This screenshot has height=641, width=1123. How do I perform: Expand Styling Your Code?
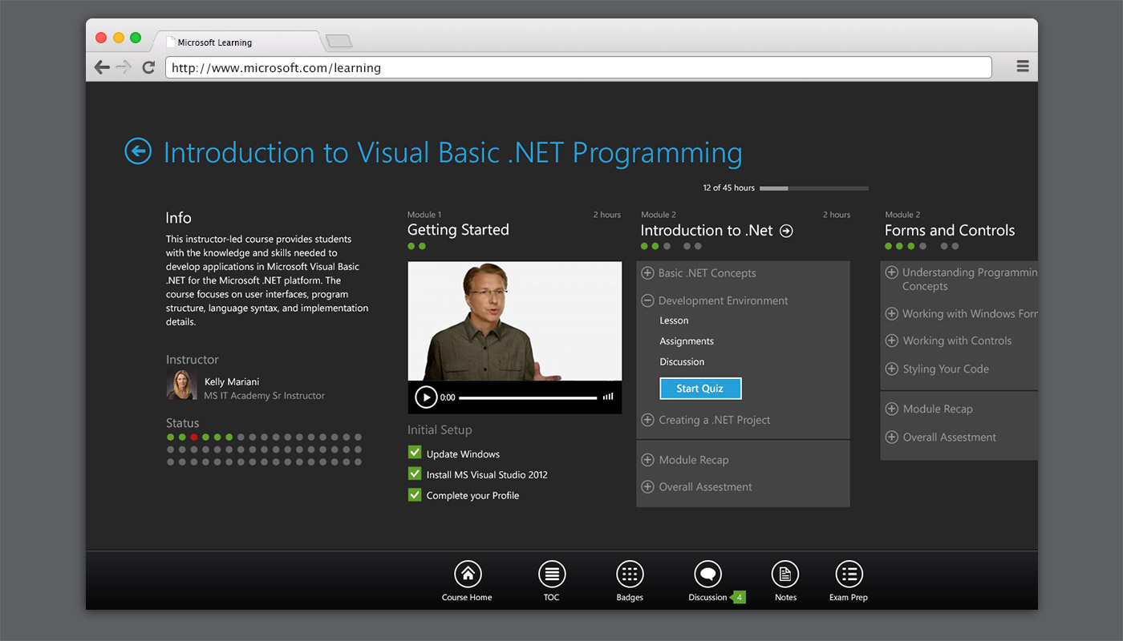coord(891,369)
